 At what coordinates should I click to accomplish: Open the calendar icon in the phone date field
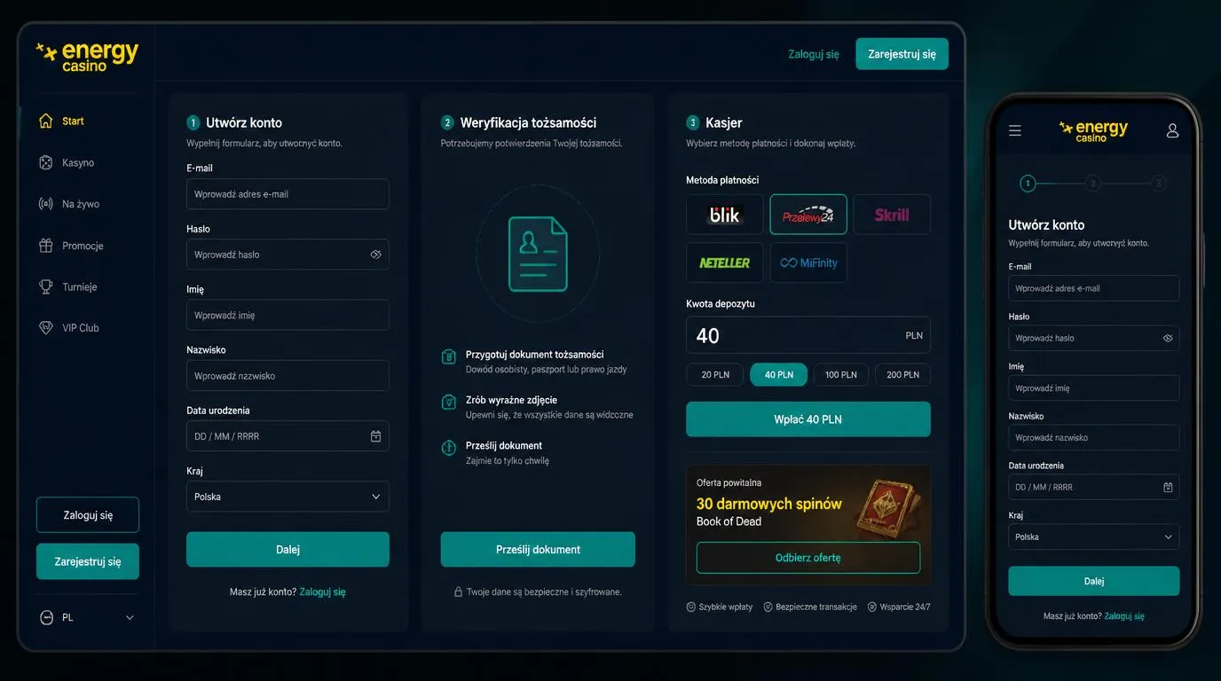[1168, 487]
